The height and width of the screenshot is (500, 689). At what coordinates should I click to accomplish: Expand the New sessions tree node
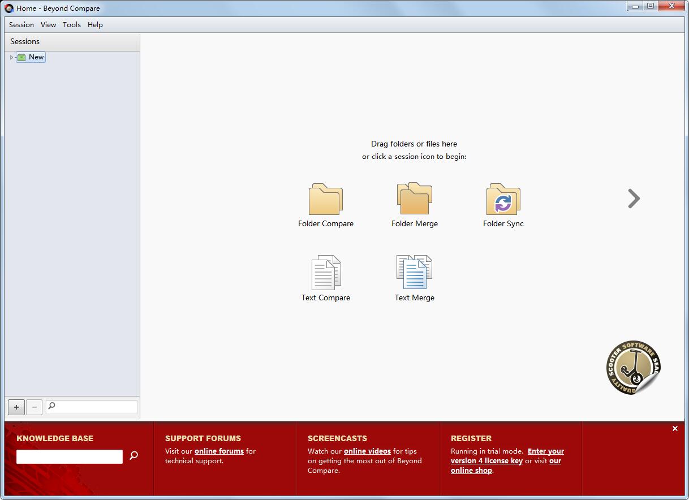point(11,57)
